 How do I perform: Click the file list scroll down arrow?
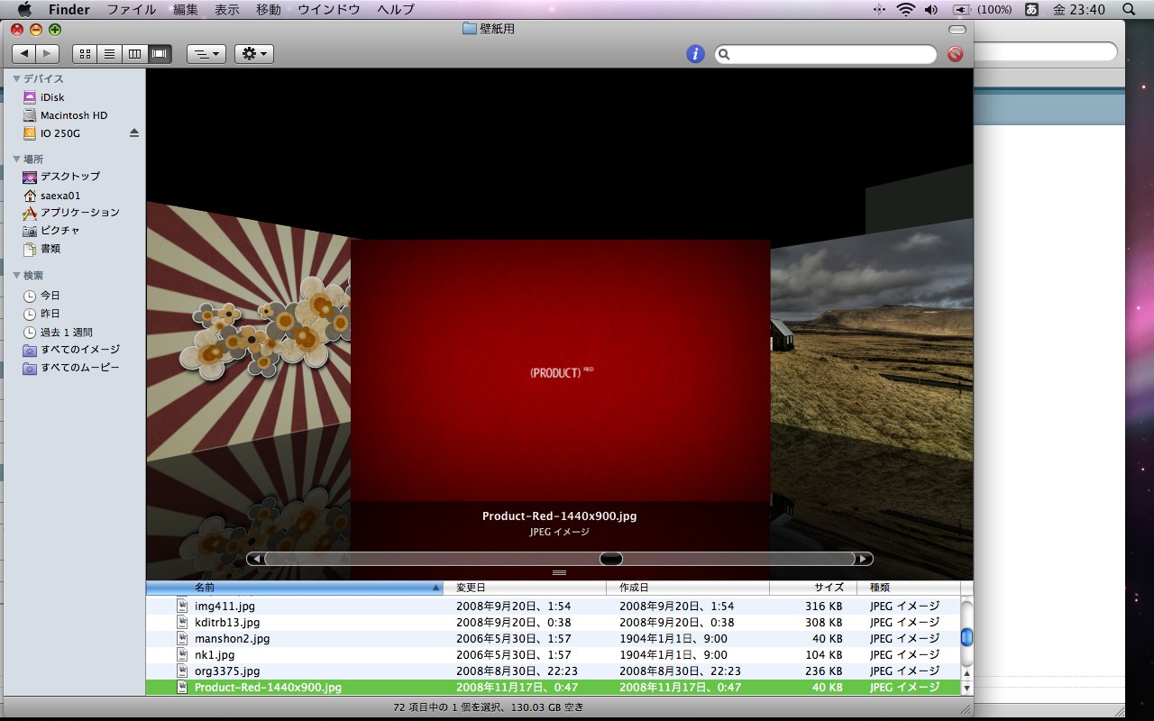point(966,689)
